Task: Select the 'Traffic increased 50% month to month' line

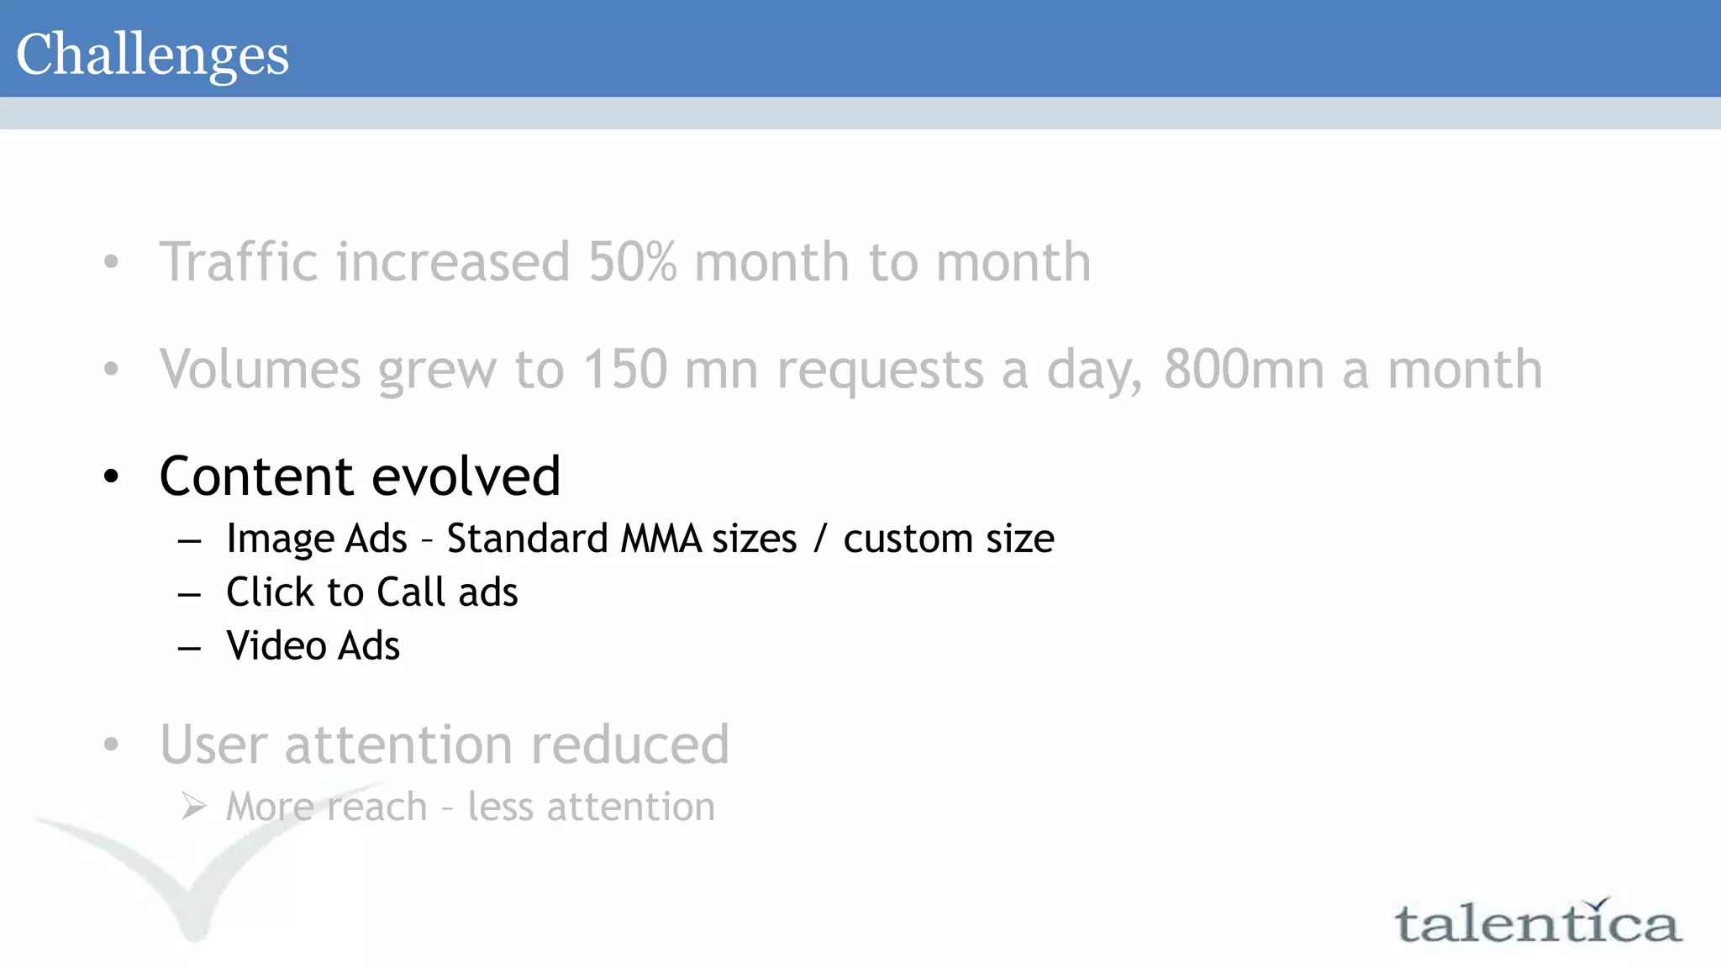Action: tap(625, 261)
